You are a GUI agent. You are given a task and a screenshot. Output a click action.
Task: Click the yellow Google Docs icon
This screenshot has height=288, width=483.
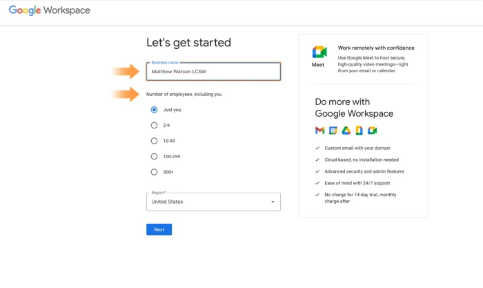[359, 131]
